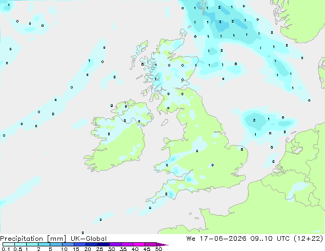Click the '2' value inside North Sea rain blob
Image resolution: width=325 pixels, height=251 pixels.
[x=254, y=120]
